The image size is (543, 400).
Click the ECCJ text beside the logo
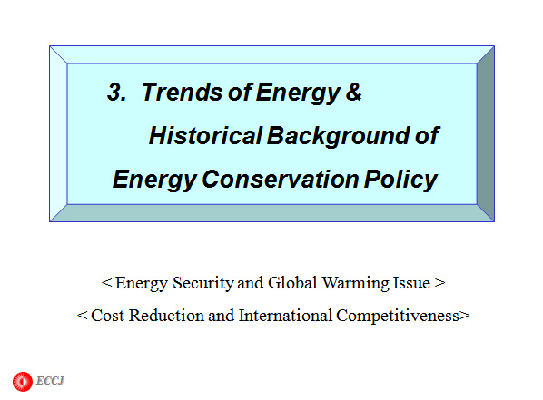[50, 381]
